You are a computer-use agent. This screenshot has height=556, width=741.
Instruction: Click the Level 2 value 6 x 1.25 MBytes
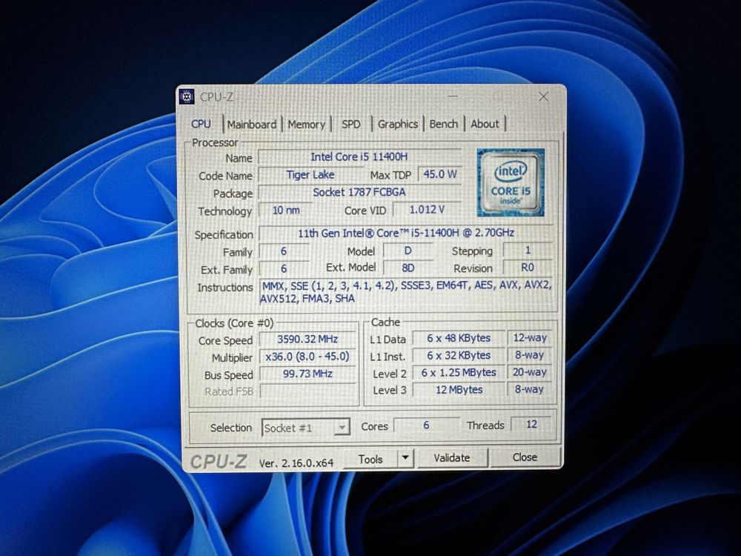(459, 373)
